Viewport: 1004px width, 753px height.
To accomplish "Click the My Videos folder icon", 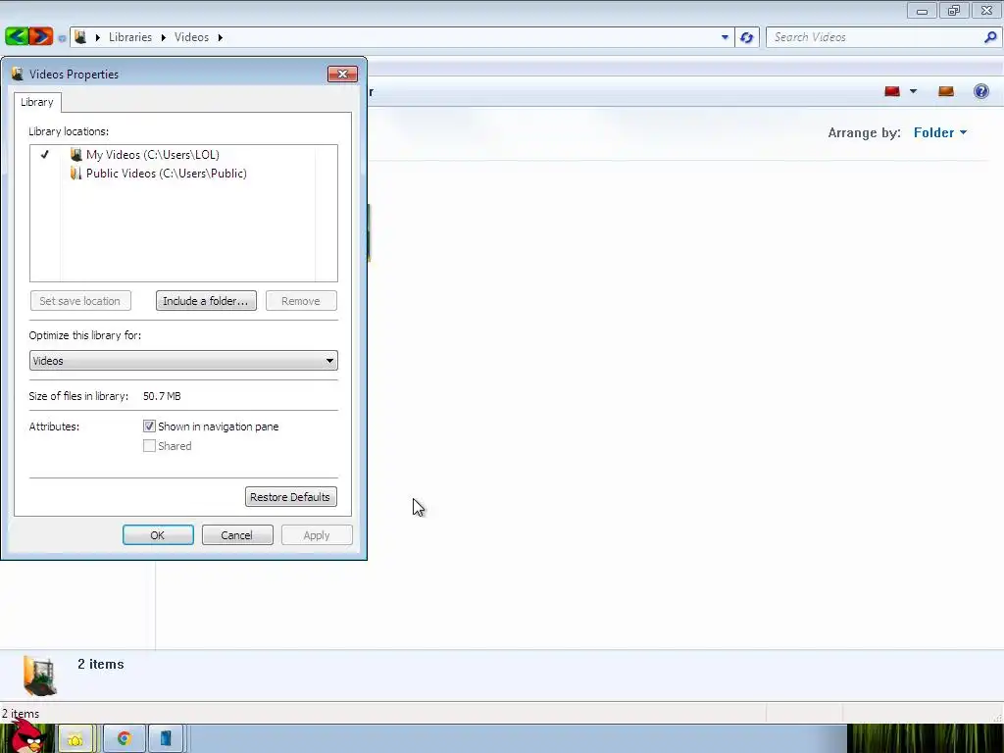I will pos(76,154).
